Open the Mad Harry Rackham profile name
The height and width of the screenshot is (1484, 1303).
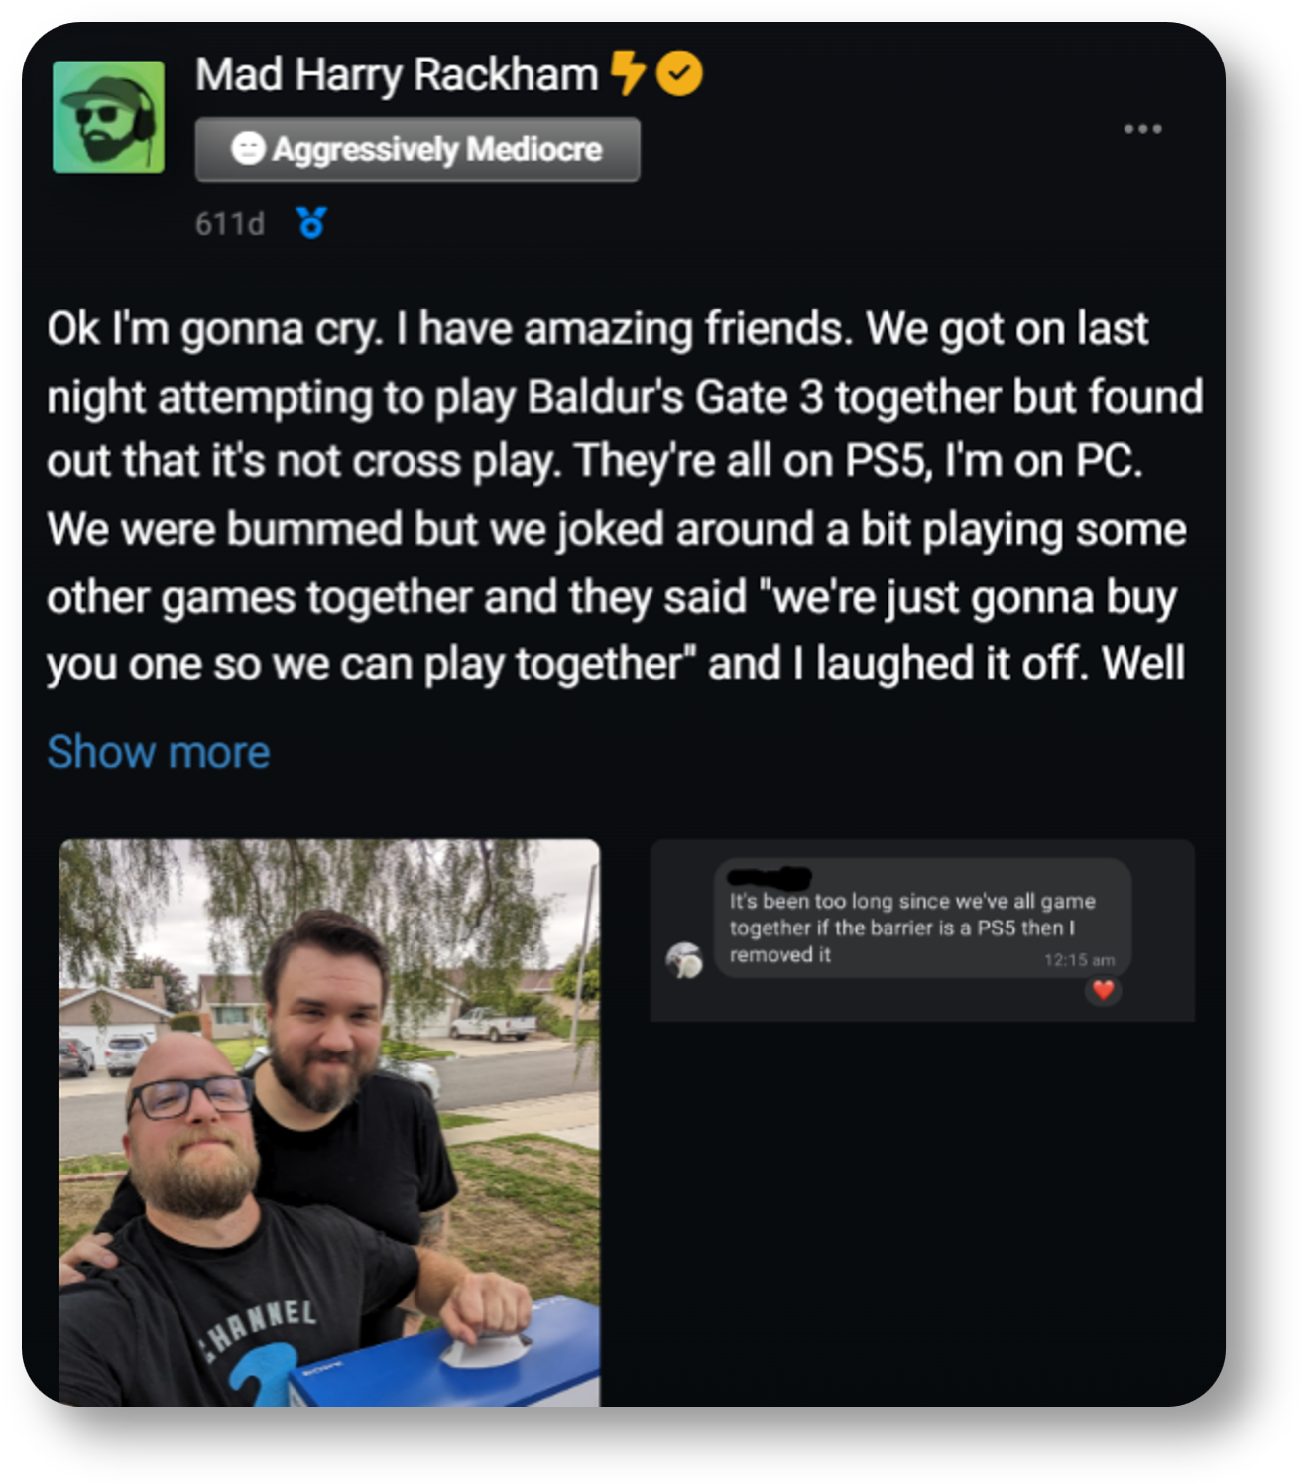(x=397, y=74)
